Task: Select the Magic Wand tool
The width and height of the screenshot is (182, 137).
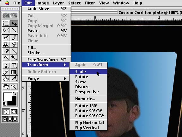Action: click(x=14, y=30)
